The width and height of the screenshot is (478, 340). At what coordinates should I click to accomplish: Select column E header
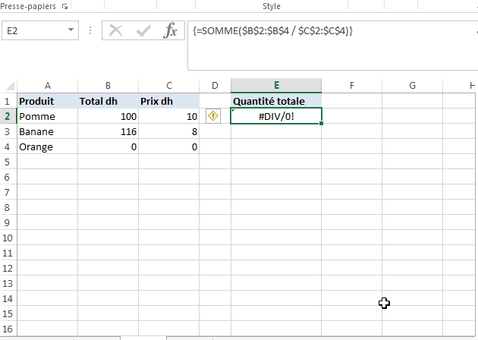pyautogui.click(x=276, y=86)
